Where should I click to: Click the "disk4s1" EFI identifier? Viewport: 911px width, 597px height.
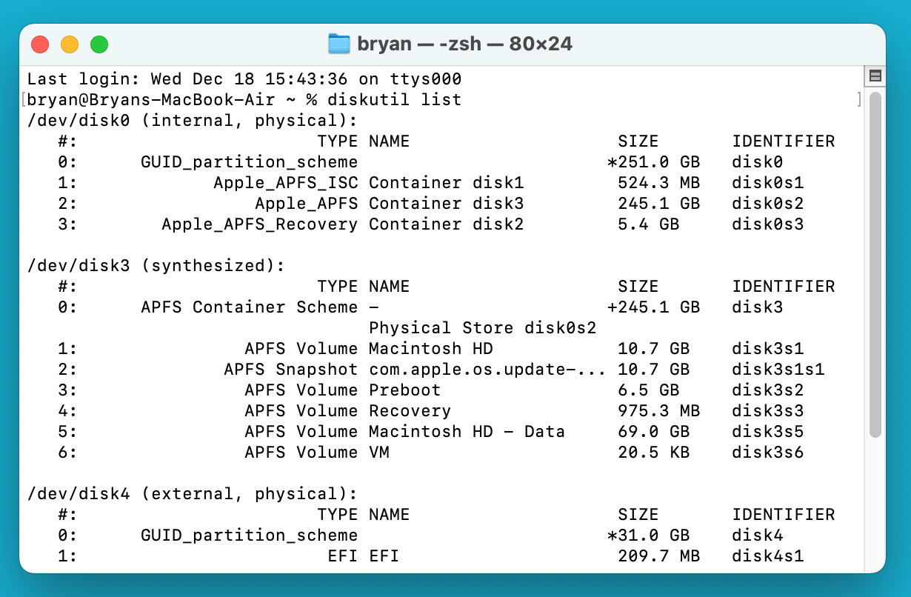768,556
